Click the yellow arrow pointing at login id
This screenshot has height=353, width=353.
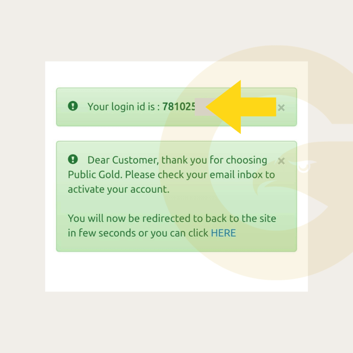[241, 107]
